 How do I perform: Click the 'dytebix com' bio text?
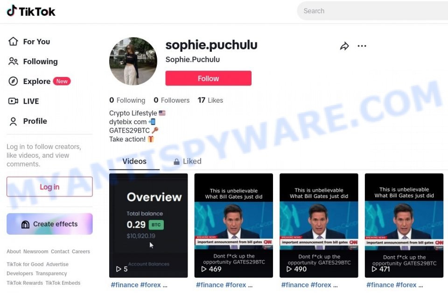coord(128,122)
